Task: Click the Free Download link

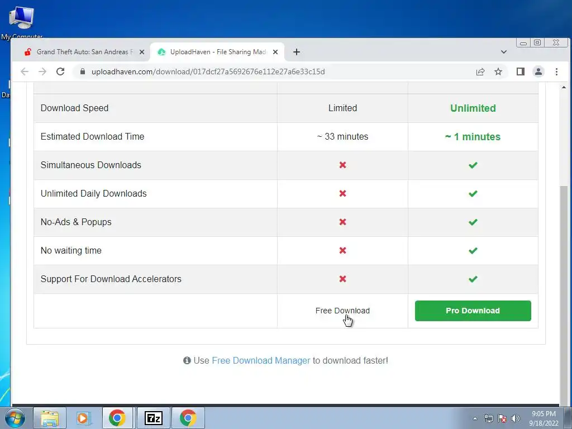Action: click(342, 311)
